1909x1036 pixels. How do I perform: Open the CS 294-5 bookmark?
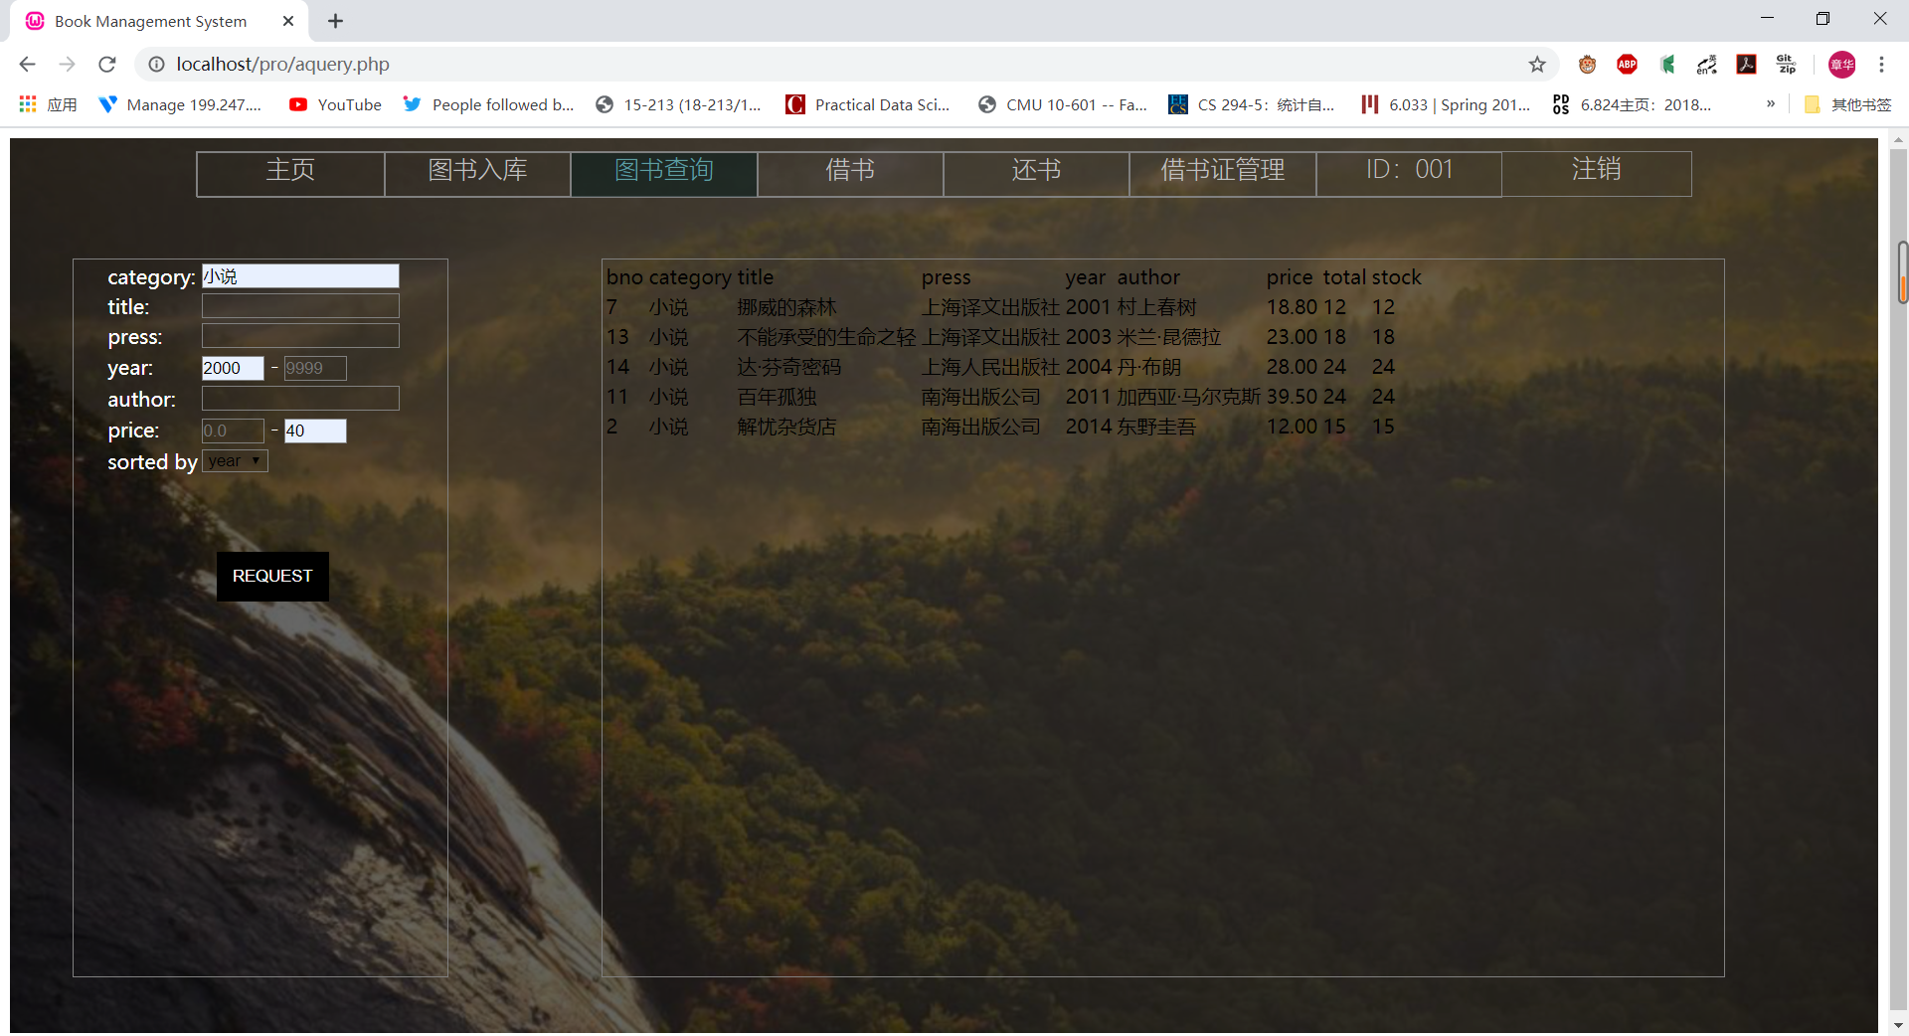pos(1252,104)
